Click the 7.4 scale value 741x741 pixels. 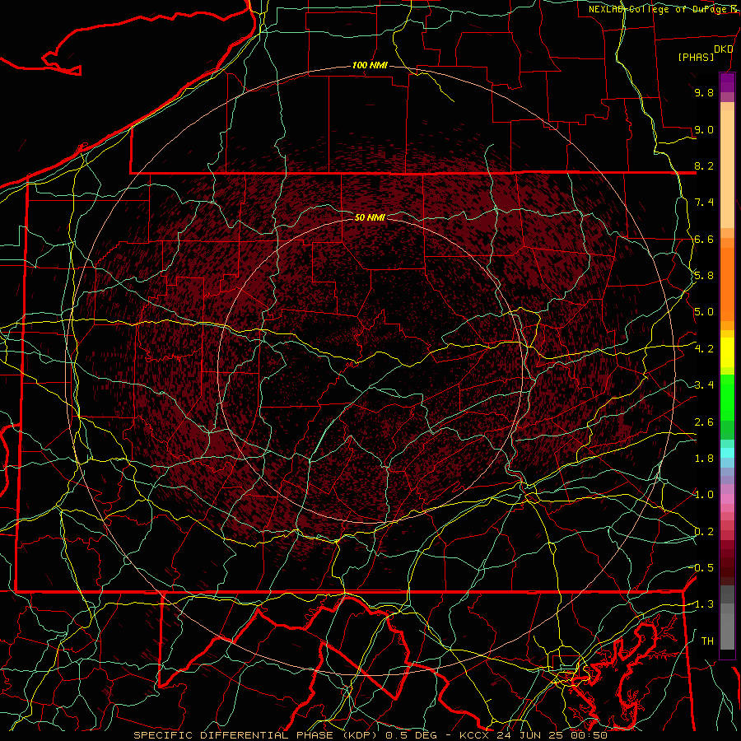click(704, 203)
